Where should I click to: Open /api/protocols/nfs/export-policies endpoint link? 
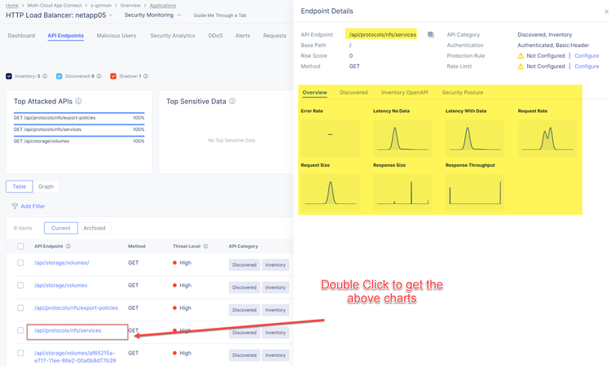point(76,308)
